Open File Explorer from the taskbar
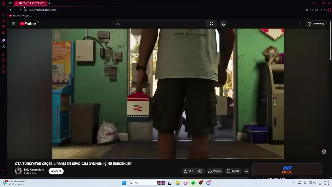 (178, 183)
